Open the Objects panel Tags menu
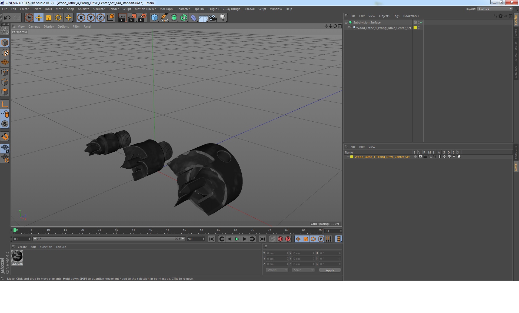519x313 pixels. pyautogui.click(x=396, y=16)
